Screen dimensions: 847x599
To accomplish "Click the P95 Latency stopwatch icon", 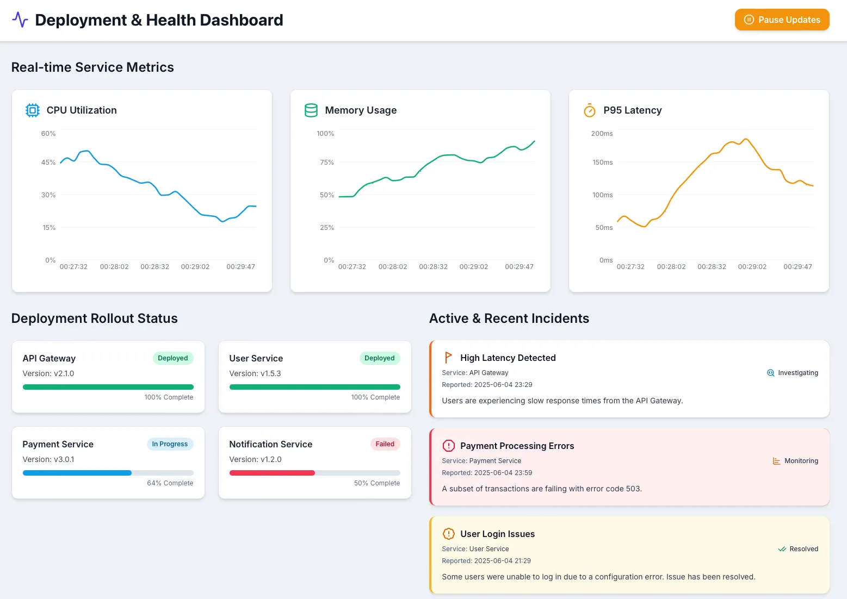I will pyautogui.click(x=590, y=110).
